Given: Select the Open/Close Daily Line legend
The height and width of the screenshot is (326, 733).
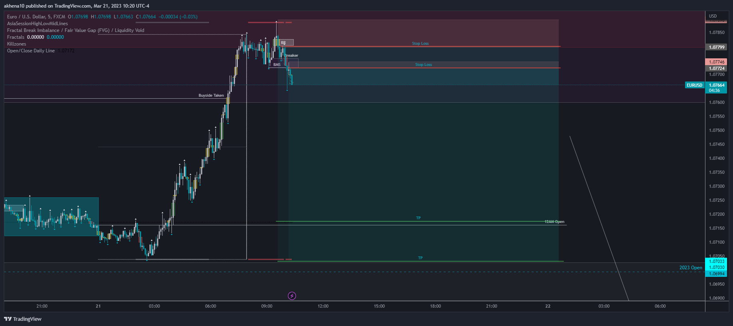Looking at the screenshot, I should tap(31, 51).
